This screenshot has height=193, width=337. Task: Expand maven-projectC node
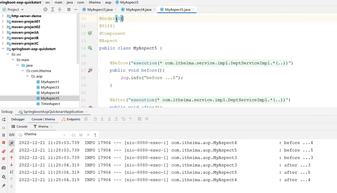[3, 43]
